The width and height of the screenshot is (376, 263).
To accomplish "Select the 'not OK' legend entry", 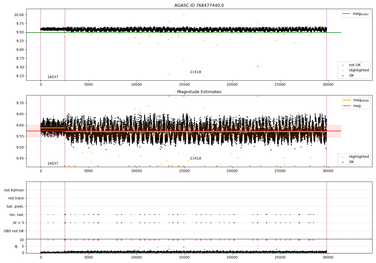I will [351, 65].
